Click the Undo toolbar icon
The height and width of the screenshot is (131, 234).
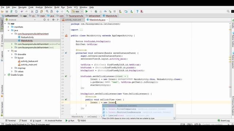click(22, 11)
